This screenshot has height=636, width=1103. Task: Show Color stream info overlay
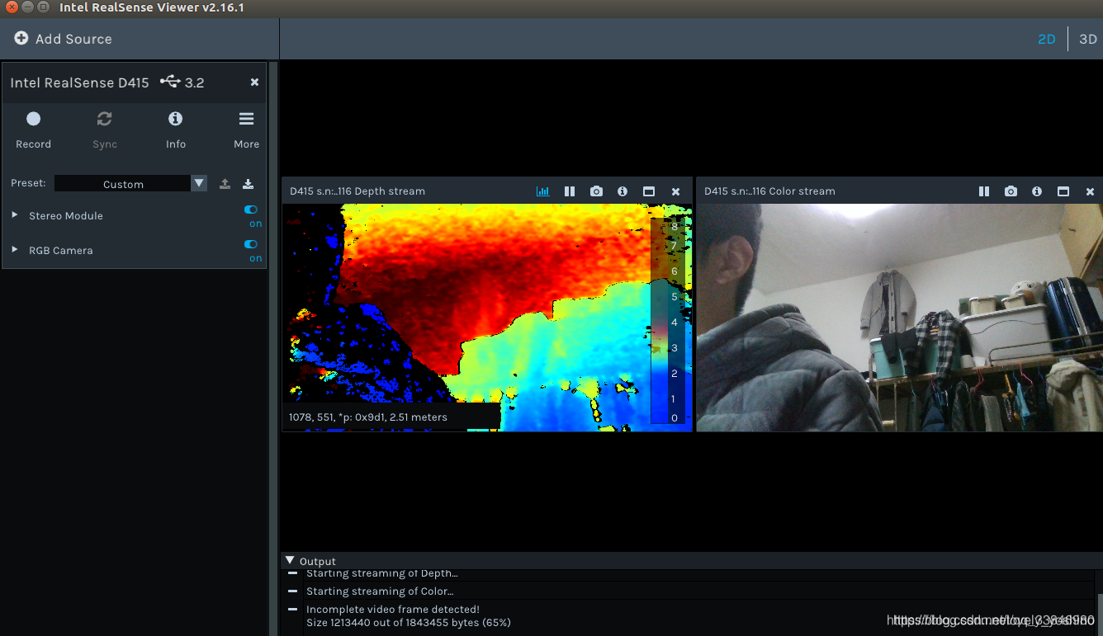tap(1037, 191)
